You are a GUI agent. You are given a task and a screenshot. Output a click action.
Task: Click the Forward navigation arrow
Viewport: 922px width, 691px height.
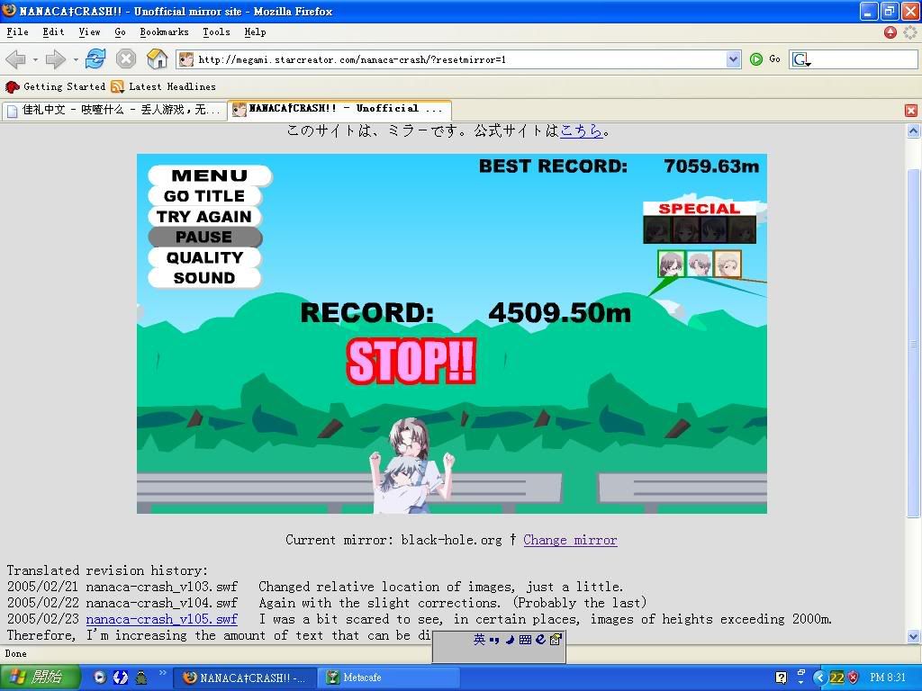pos(56,59)
